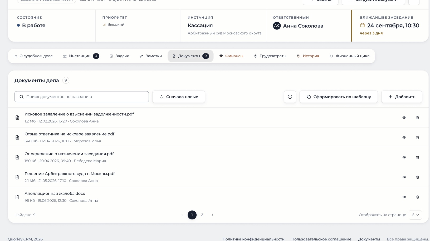The width and height of the screenshot is (430, 241).
Task: Preview the Определение о назначении заседания document
Action: click(x=404, y=157)
